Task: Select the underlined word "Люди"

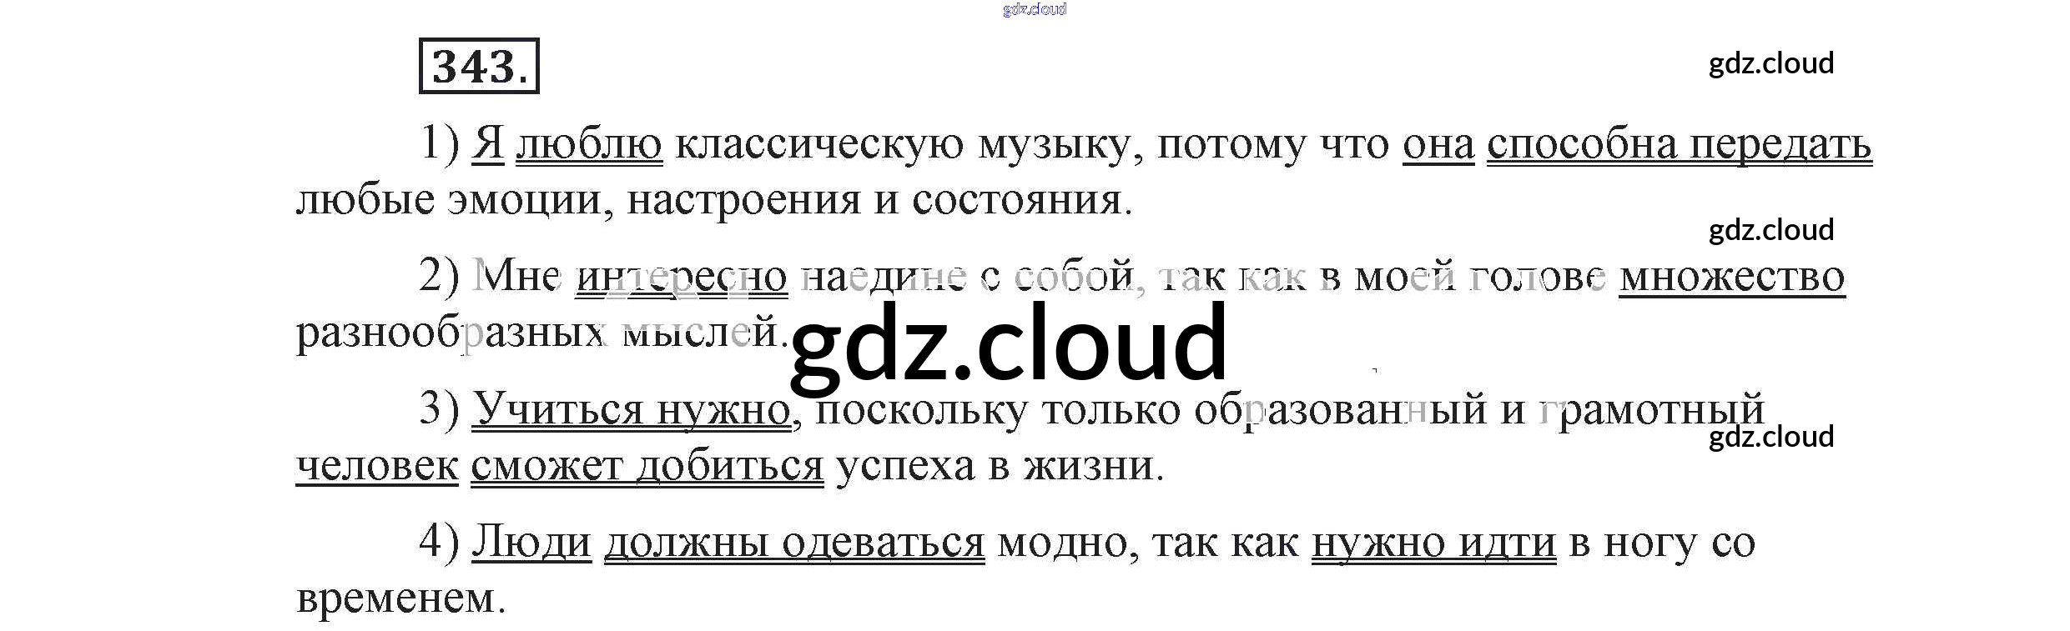Action: point(531,543)
